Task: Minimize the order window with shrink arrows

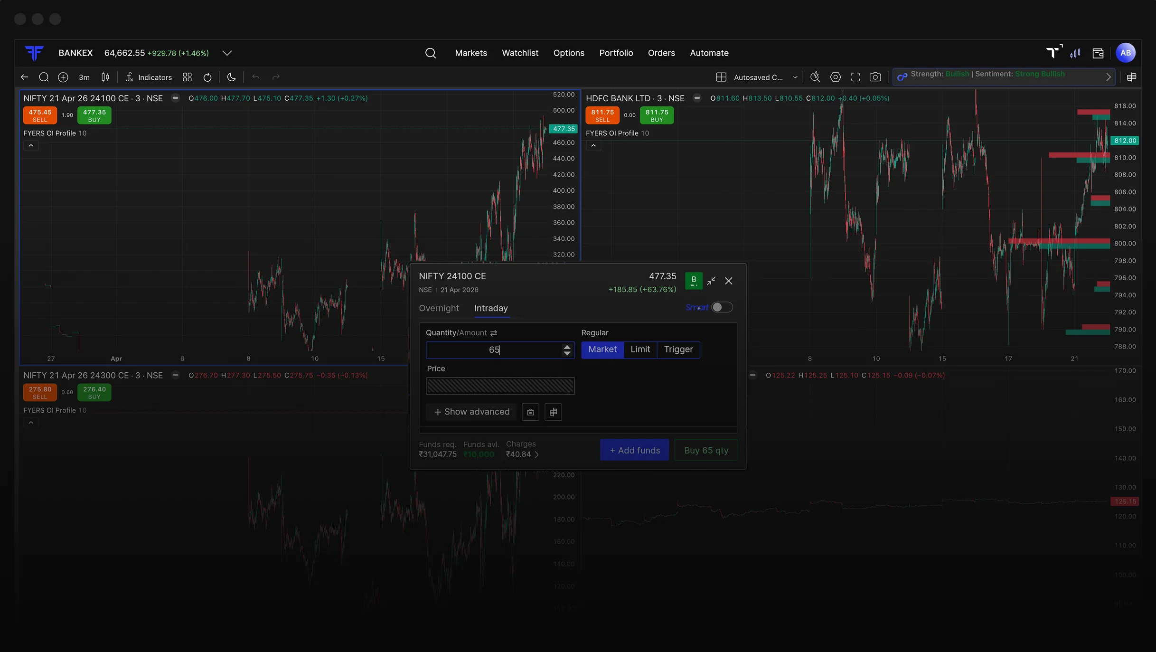Action: [711, 281]
